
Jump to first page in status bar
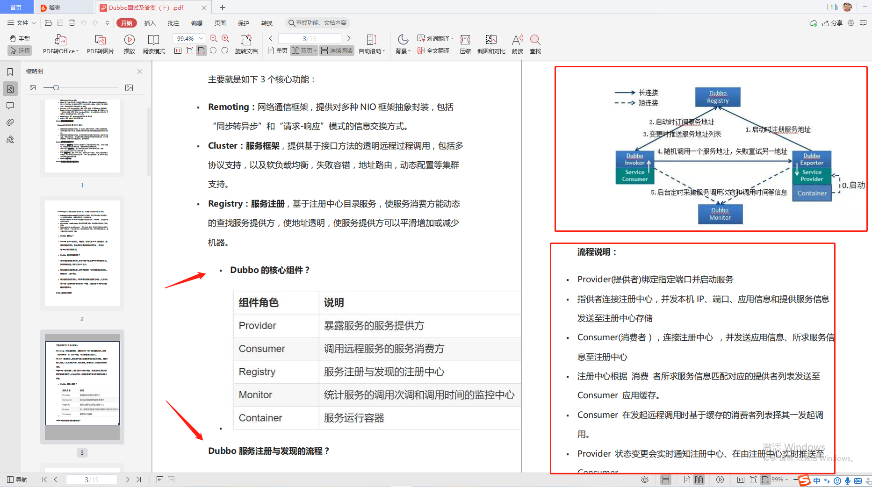point(44,480)
